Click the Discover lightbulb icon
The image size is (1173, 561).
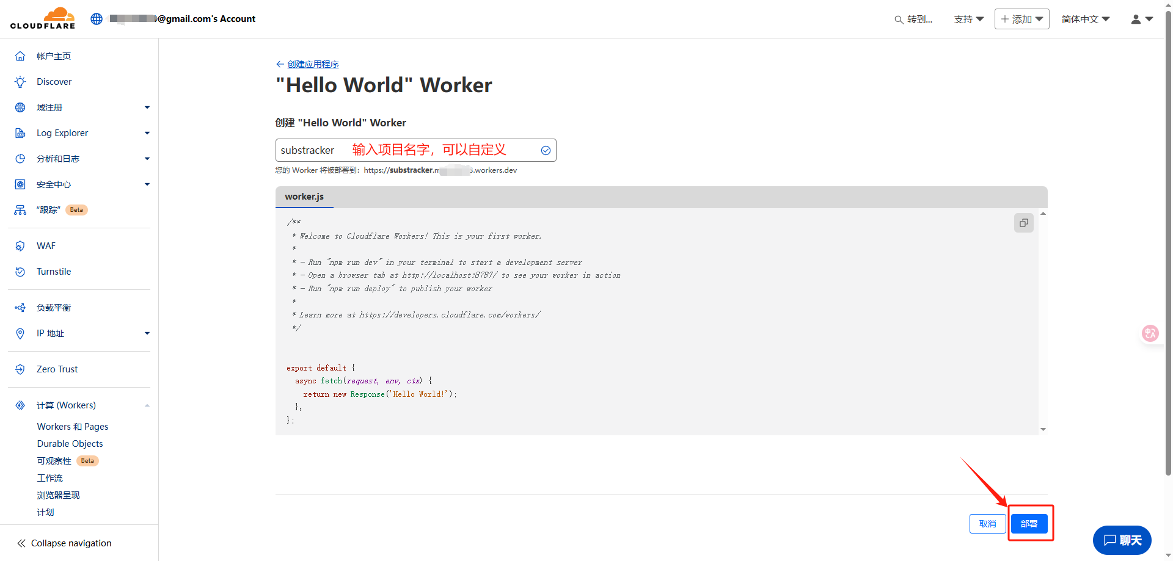(20, 82)
